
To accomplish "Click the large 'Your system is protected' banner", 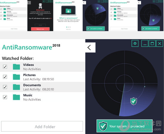I will pos(124,126).
